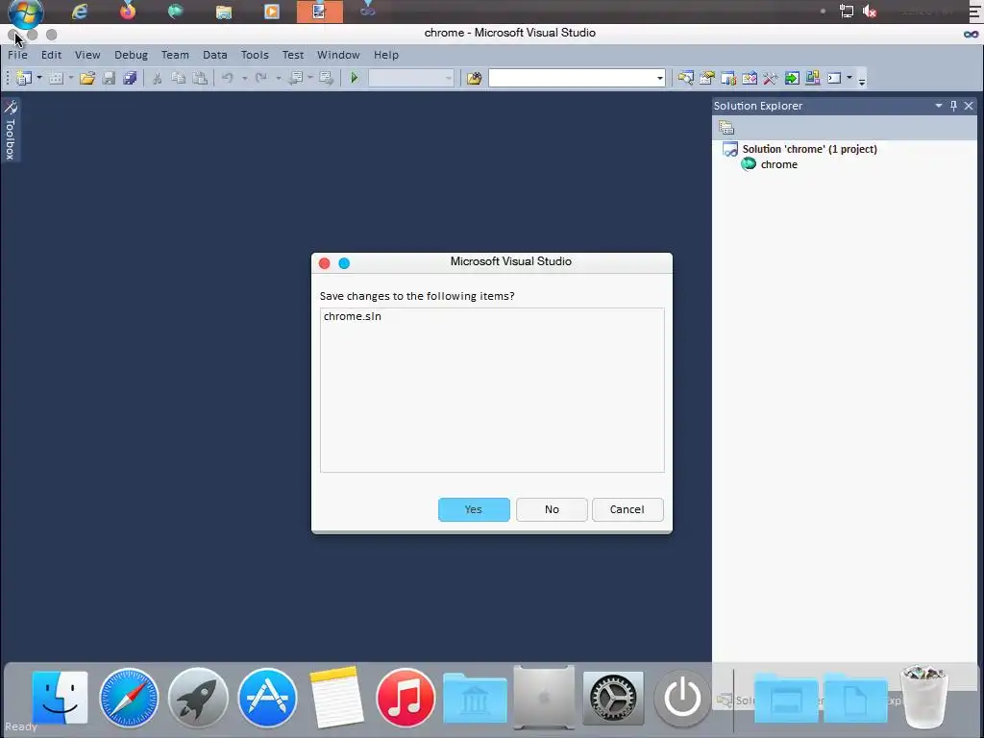
Task: Open Solution Explorer window position dropdown
Action: coord(939,106)
